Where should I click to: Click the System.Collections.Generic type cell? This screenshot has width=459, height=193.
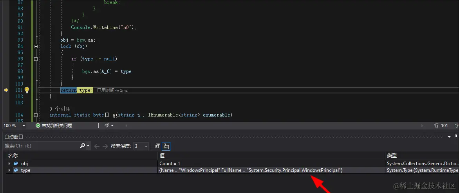tap(422, 163)
